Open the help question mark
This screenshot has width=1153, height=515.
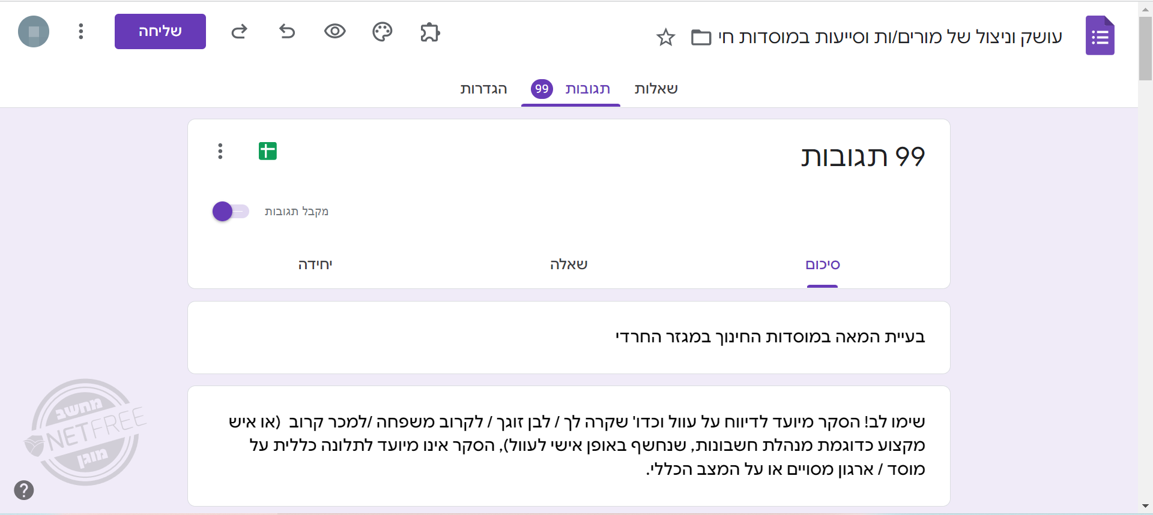click(x=24, y=490)
